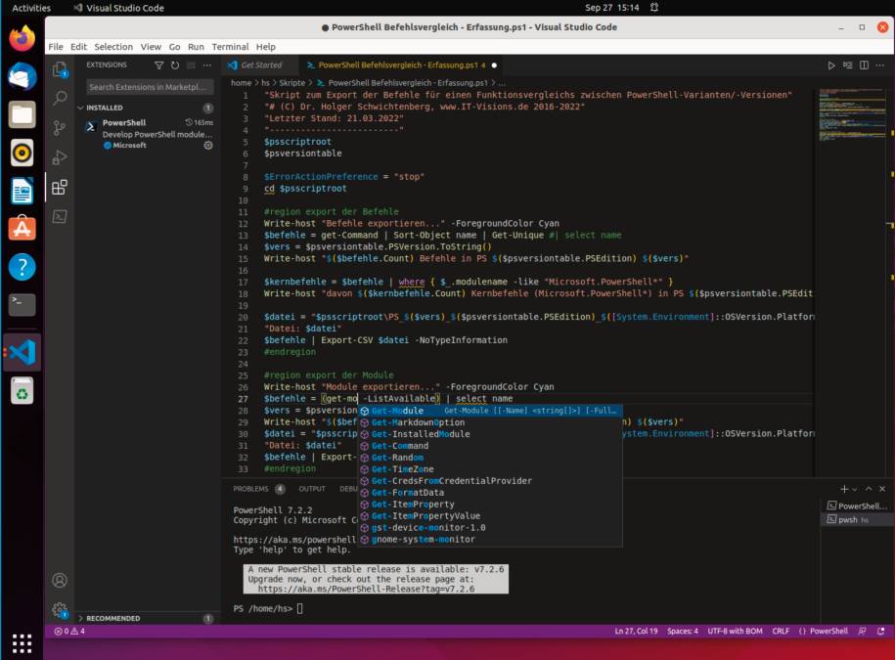895x660 pixels.
Task: Open the Activities overview
Action: (31, 8)
